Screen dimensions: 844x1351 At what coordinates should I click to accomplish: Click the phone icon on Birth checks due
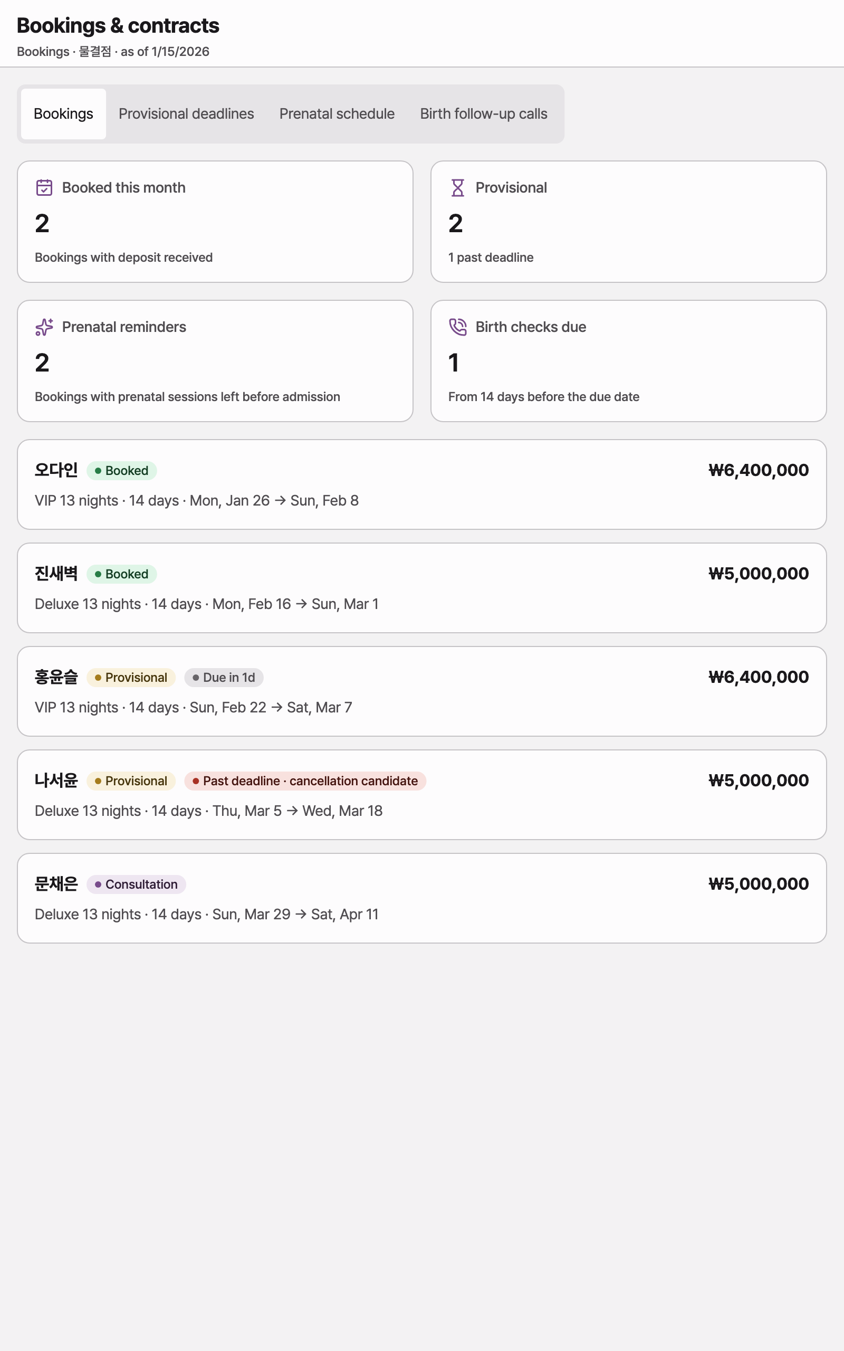point(458,327)
